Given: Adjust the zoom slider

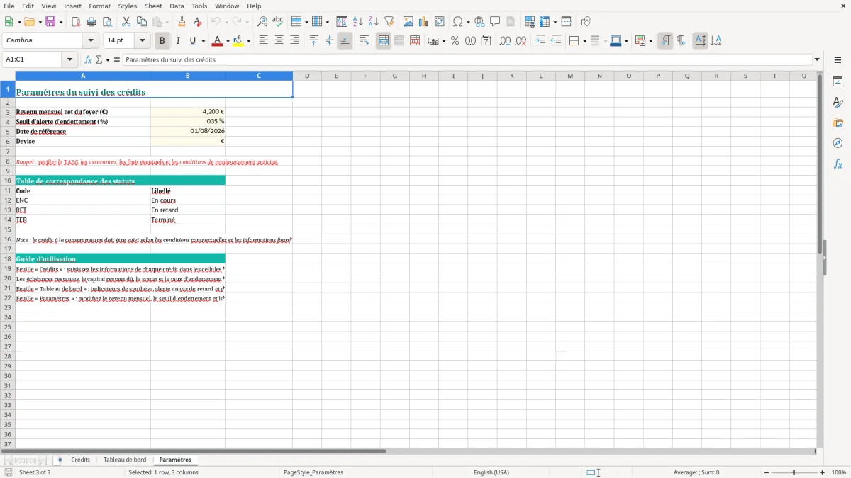Looking at the screenshot, I should click(794, 472).
